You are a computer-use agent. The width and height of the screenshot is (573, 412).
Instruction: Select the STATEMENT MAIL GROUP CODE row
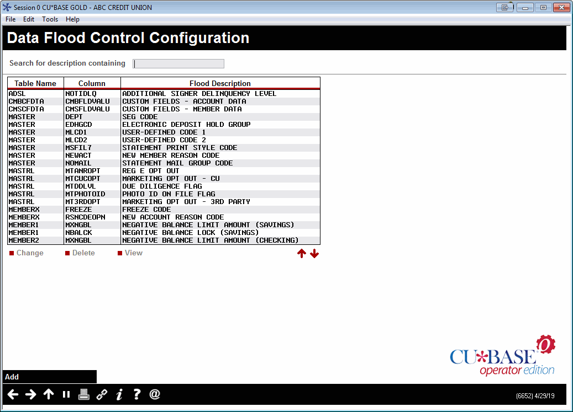click(x=164, y=163)
